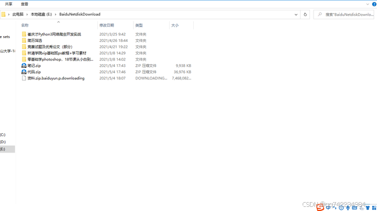Expand the ribbon with the top-right chevron
The height and width of the screenshot is (211, 377).
click(368, 4)
